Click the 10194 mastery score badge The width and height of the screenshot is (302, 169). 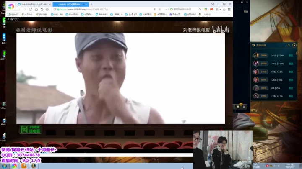click(264, 88)
